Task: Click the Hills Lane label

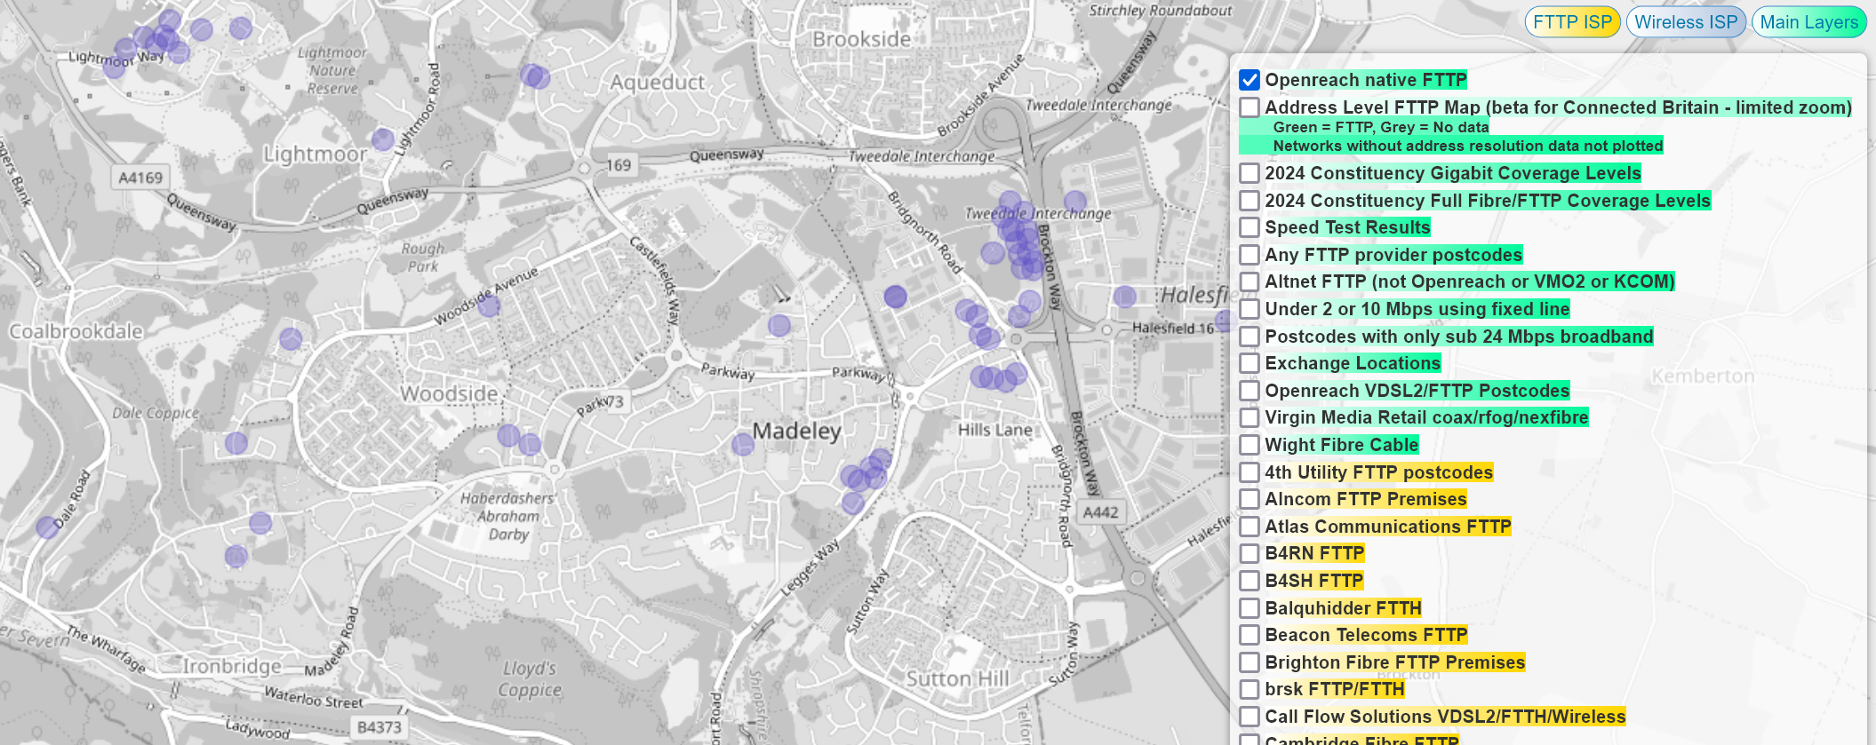Action: (995, 430)
